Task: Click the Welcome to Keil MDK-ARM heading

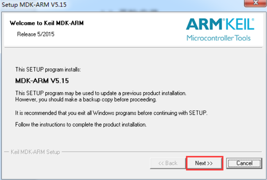Action: [x=47, y=23]
